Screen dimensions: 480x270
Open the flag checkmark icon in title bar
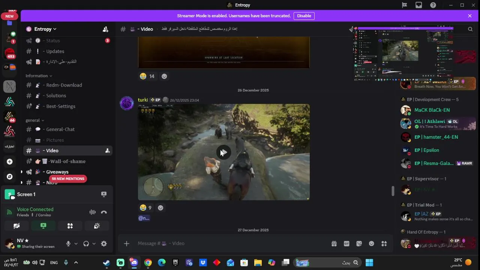(405, 5)
